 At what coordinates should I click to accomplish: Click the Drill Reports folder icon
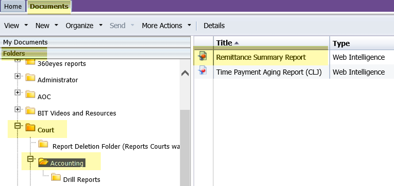click(56, 177)
